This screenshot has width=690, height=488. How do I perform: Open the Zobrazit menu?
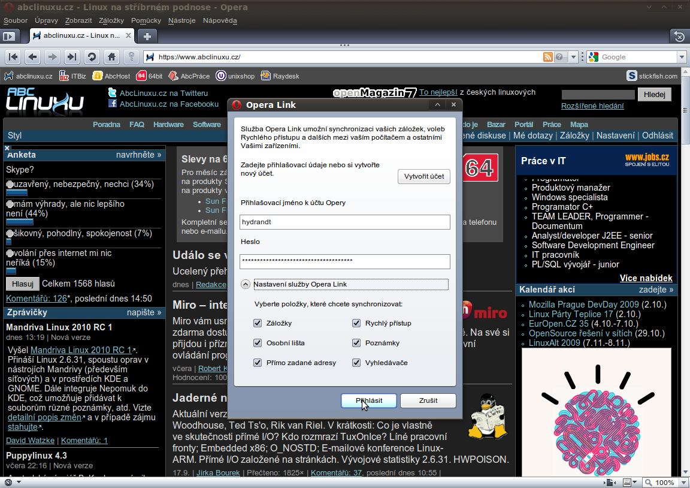click(78, 20)
